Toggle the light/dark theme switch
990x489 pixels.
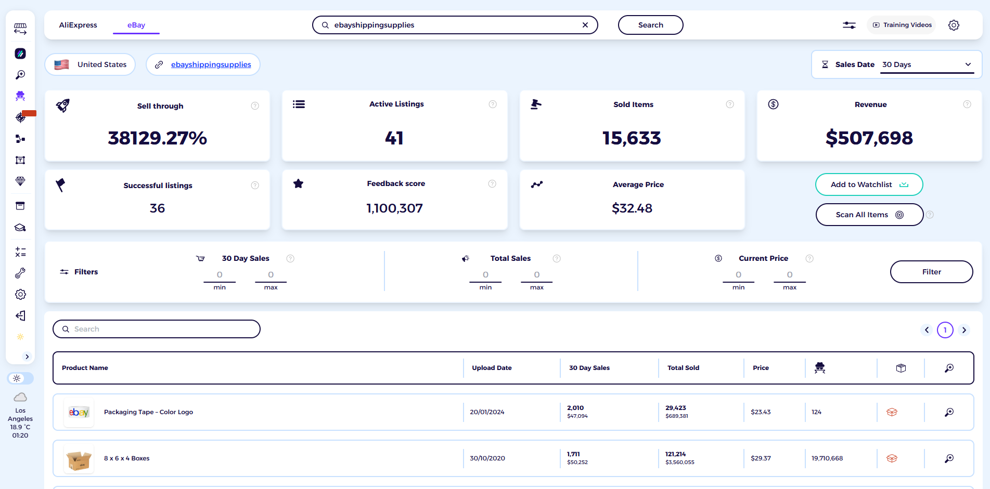coord(20,378)
